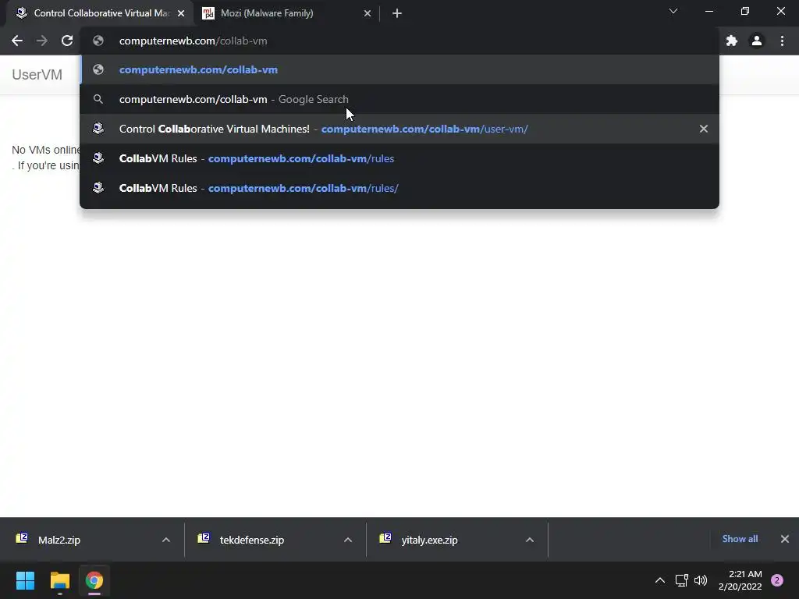Open the downloaded Malz2.zip file
Viewport: 799px width, 599px height.
pyautogui.click(x=59, y=540)
